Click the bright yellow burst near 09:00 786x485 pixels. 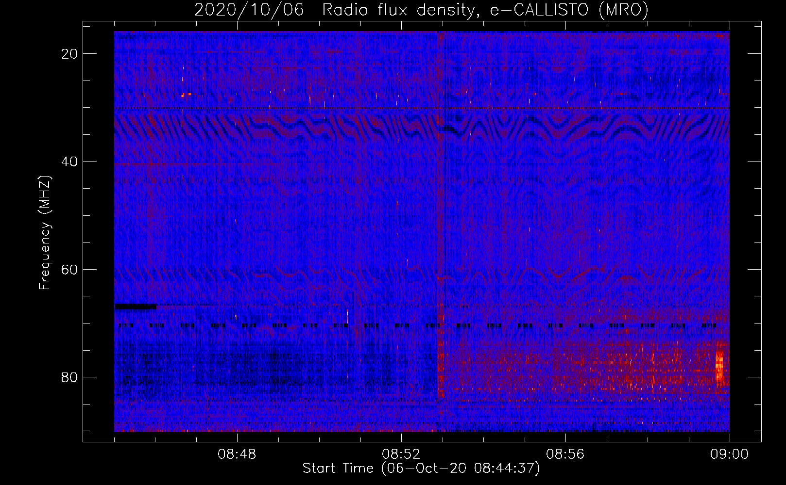point(719,367)
